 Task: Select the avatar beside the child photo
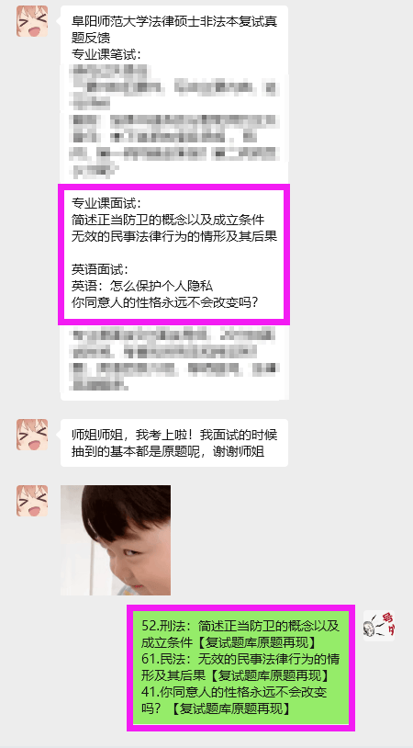(x=32, y=501)
